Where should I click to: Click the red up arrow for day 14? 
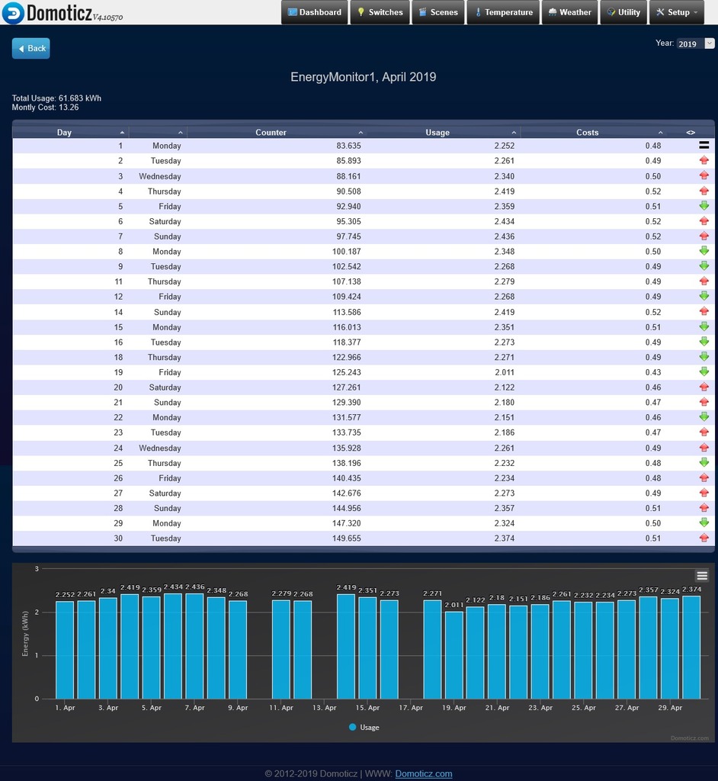(x=704, y=312)
